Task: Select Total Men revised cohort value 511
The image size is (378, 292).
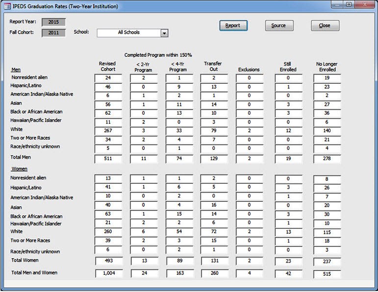Action: tap(108, 159)
